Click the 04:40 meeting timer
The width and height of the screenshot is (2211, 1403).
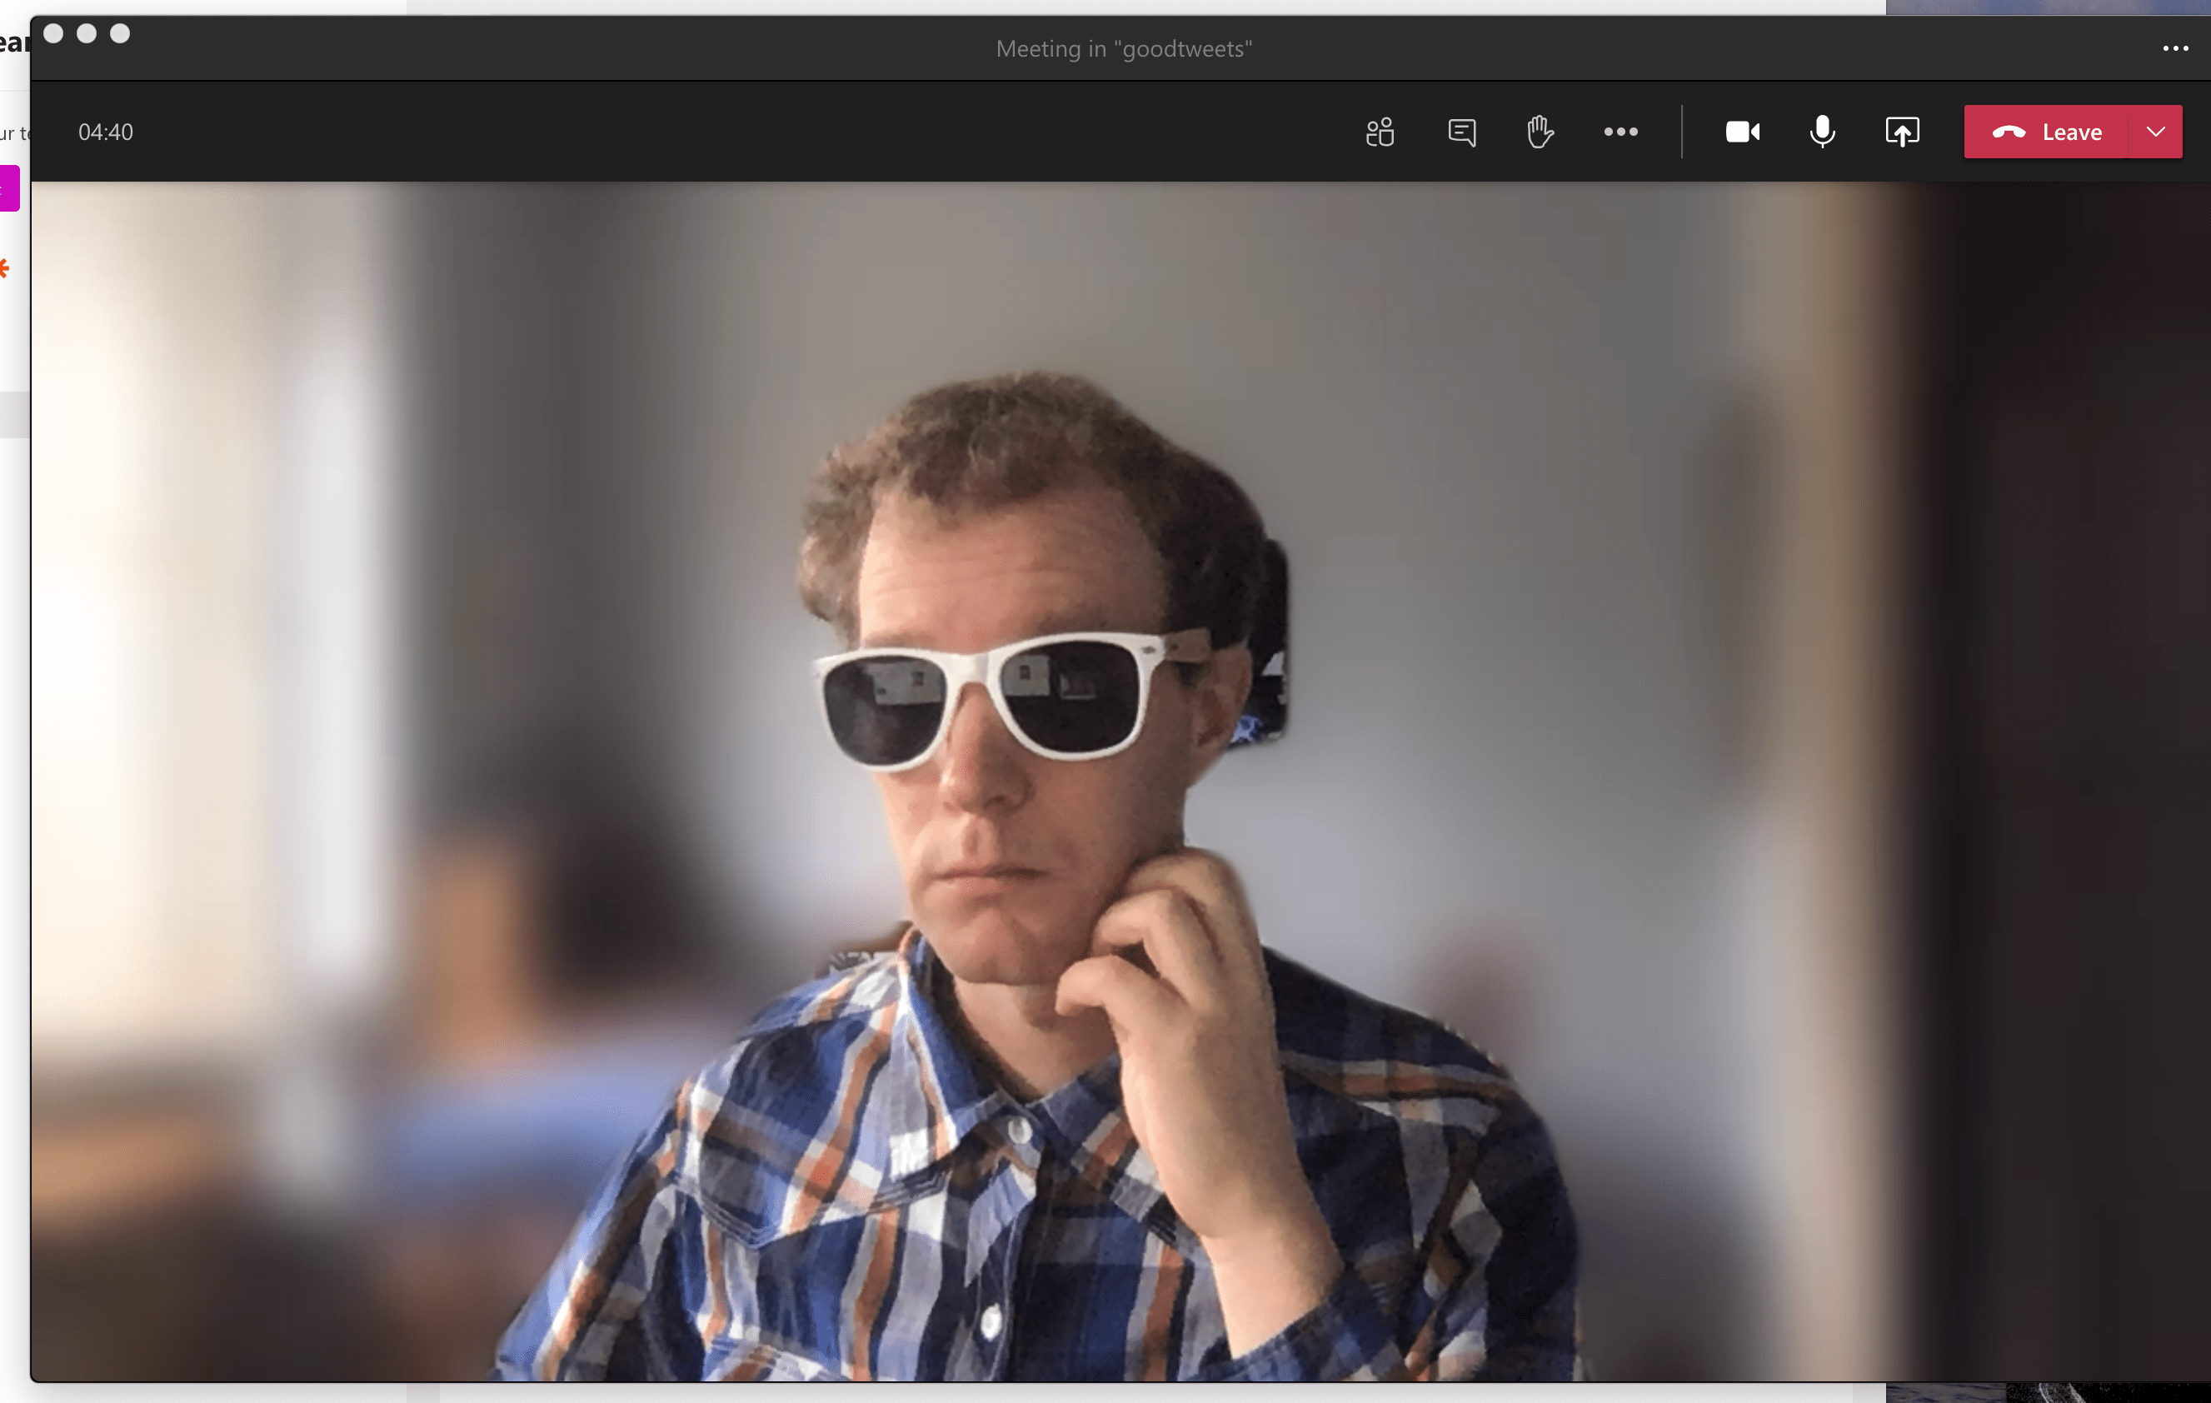(106, 132)
